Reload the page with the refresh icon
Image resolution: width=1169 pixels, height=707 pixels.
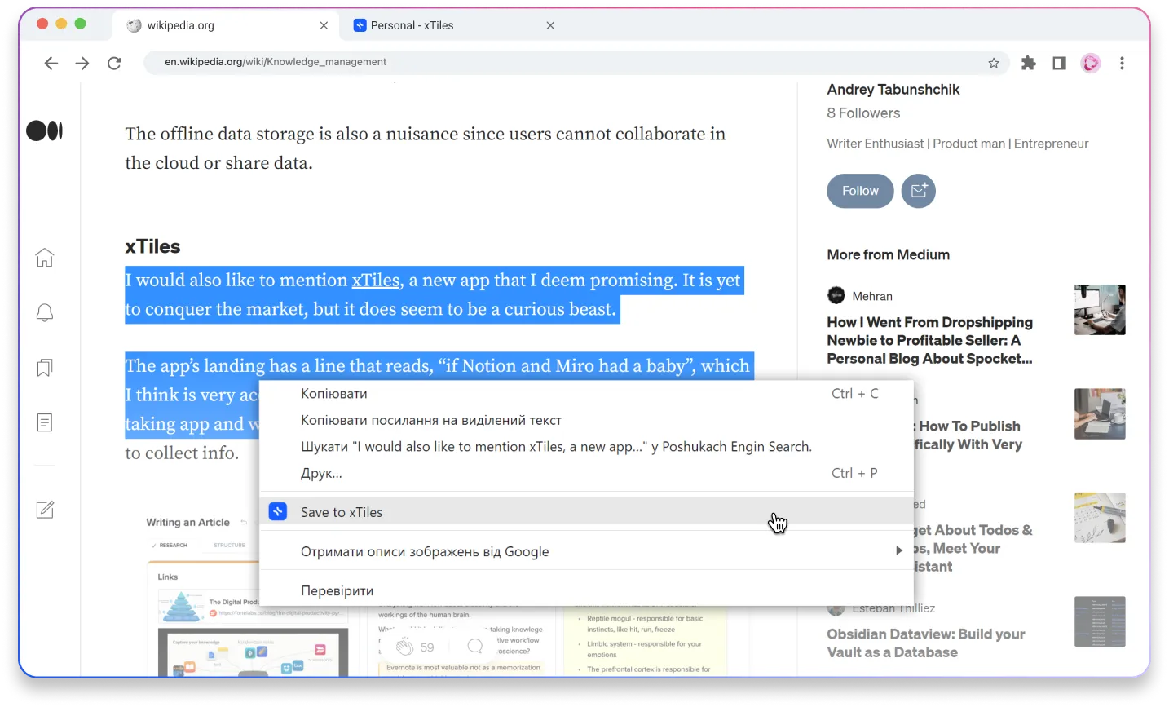tap(114, 63)
